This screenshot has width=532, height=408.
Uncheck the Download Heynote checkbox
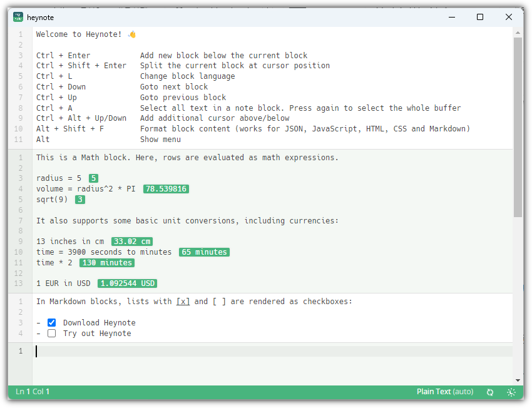click(51, 322)
